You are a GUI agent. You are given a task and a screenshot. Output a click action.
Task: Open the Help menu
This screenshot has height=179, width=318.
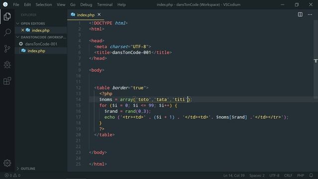pyautogui.click(x=121, y=4)
